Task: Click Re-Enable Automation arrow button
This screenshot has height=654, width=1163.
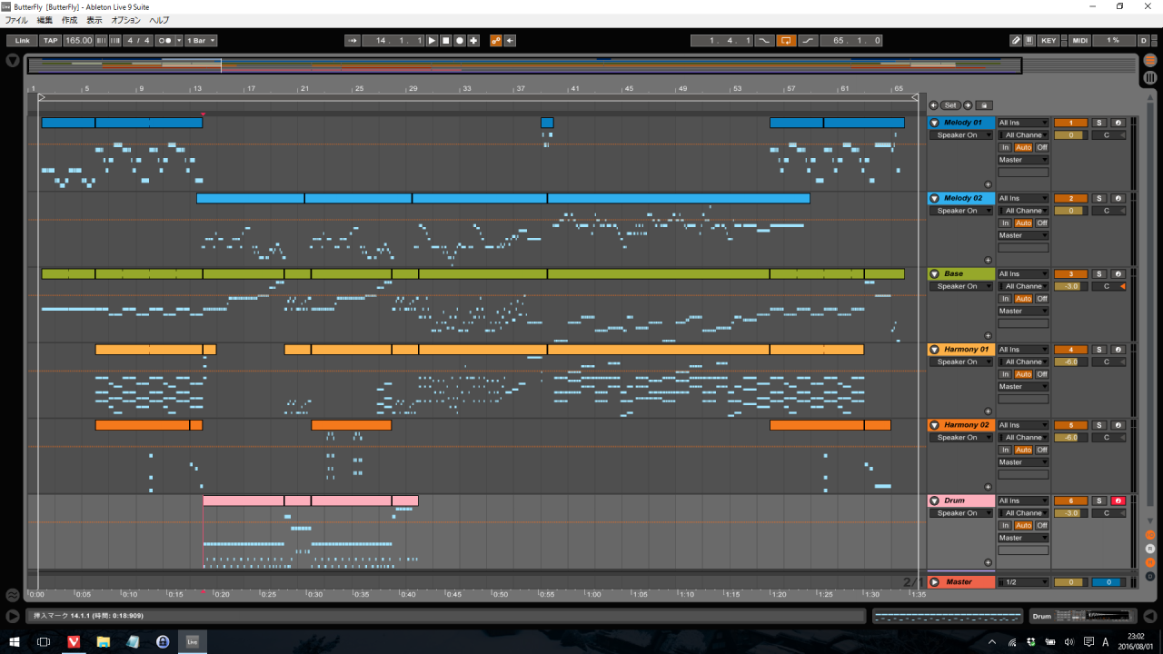Action: click(x=510, y=41)
